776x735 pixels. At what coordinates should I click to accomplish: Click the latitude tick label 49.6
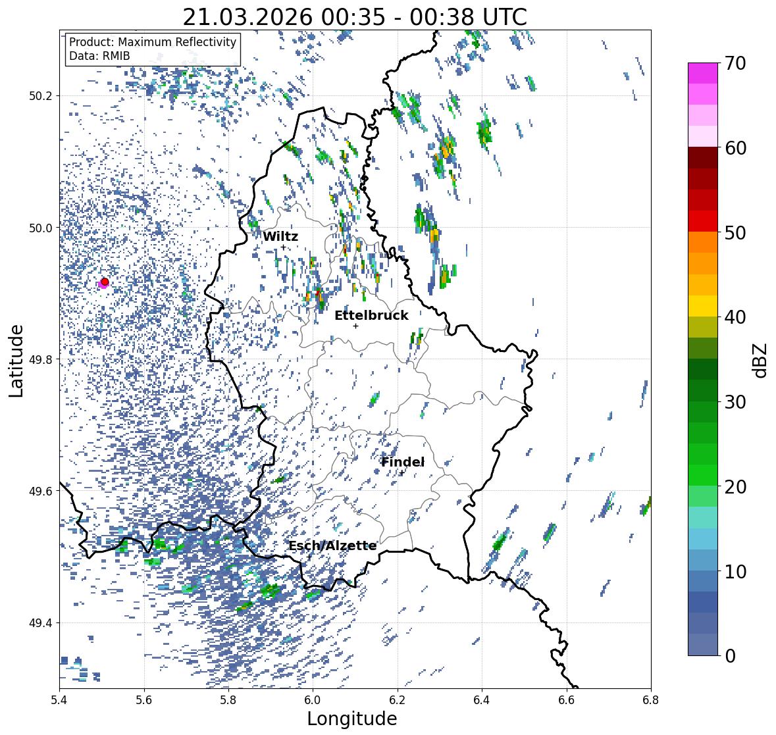pyautogui.click(x=41, y=491)
